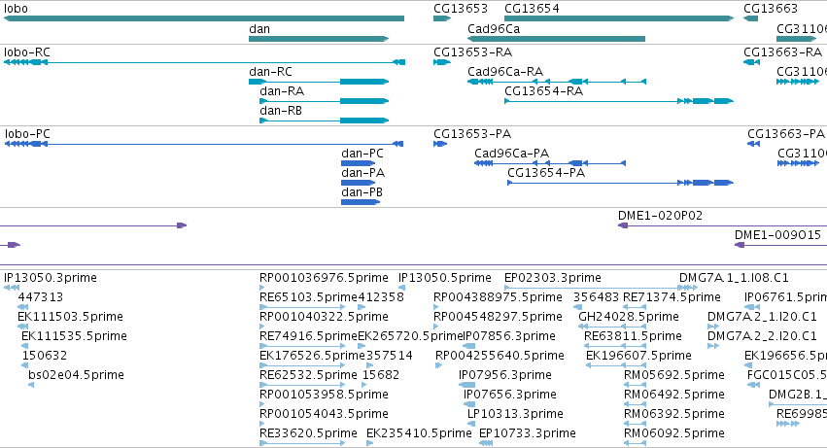The height and width of the screenshot is (448, 827).
Task: Select the RE74916.5prime EST label
Action: (308, 336)
